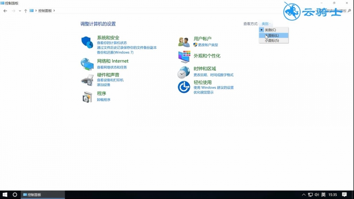
Task: Click 查看你的计算机状态 link
Action: point(112,43)
